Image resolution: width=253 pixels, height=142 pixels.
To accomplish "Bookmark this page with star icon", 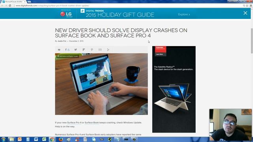I will point(247,6).
